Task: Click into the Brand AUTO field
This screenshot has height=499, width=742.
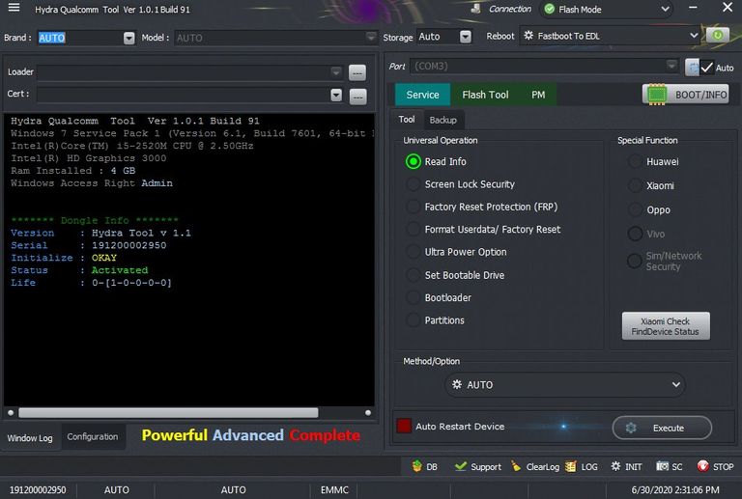Action: (x=80, y=38)
